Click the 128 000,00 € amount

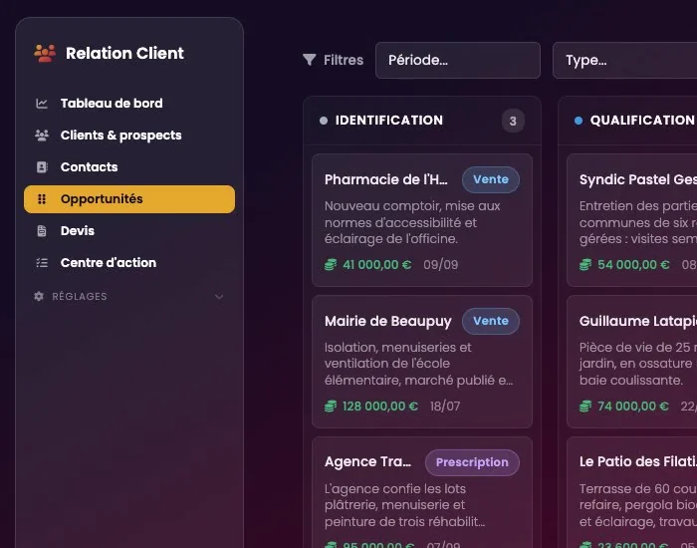[x=380, y=407]
